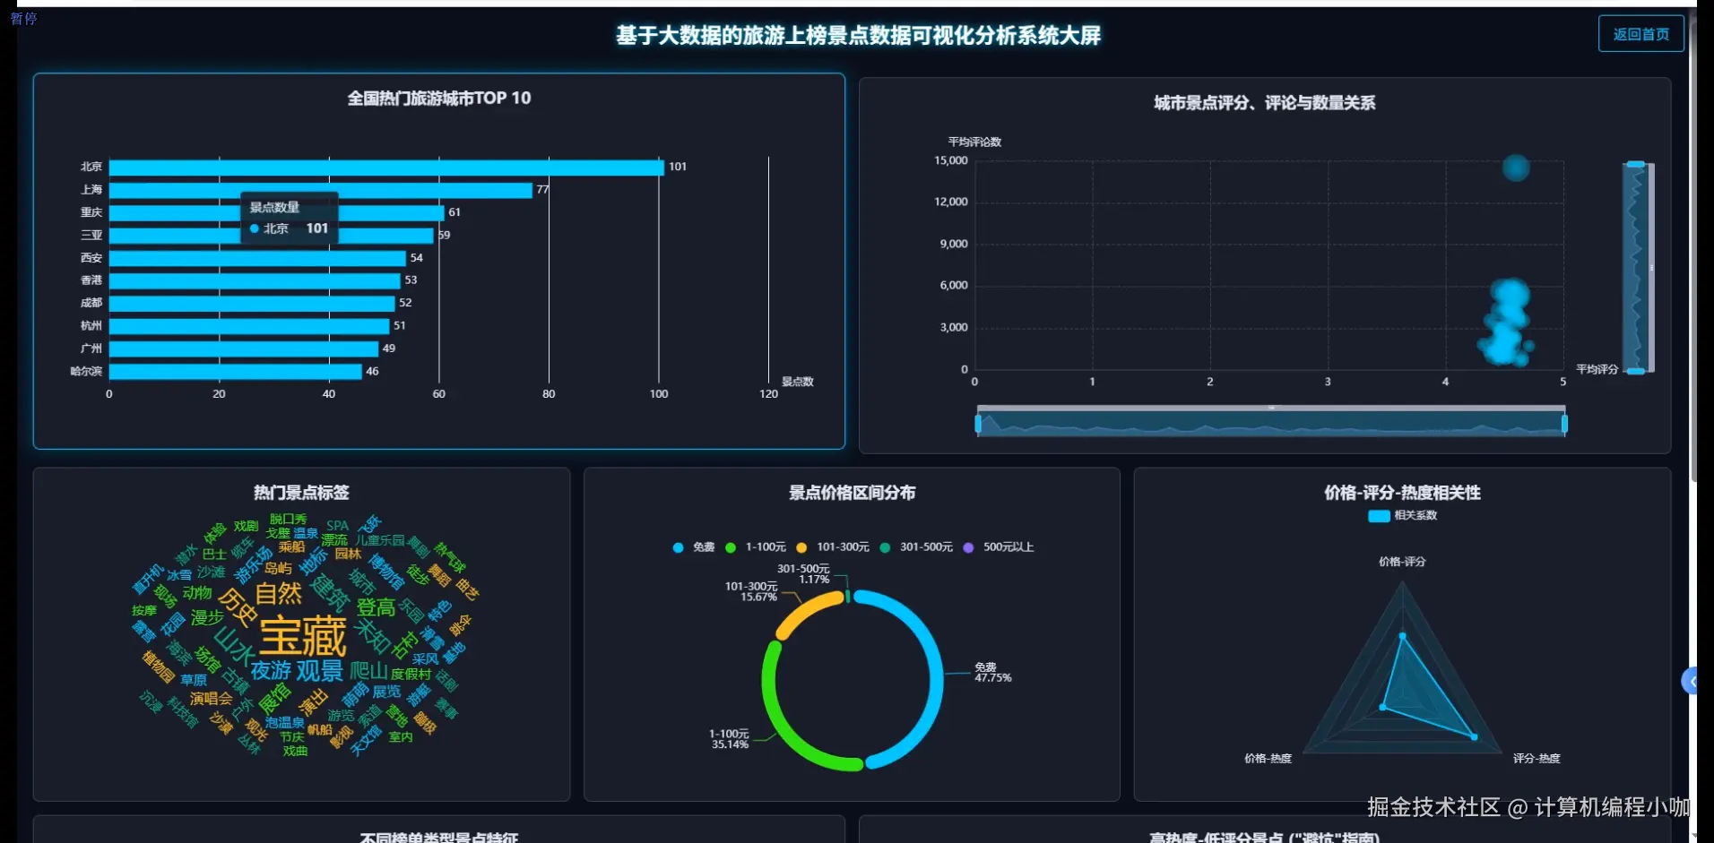
Task: Click the word 宝藏 in the tag cloud
Action: (303, 636)
